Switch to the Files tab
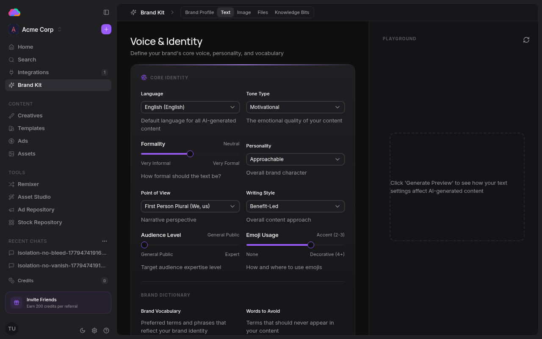542x339 pixels. (263, 12)
